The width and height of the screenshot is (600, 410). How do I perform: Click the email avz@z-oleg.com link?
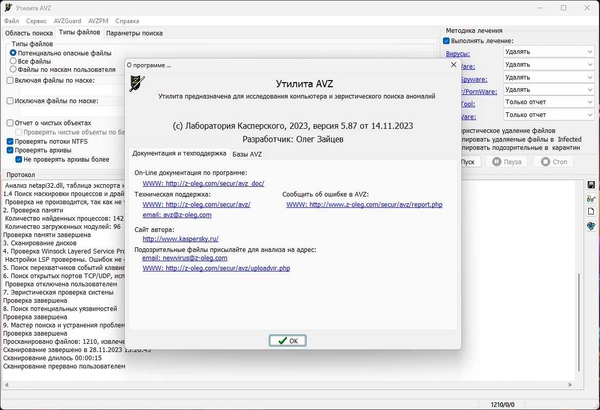tap(177, 214)
